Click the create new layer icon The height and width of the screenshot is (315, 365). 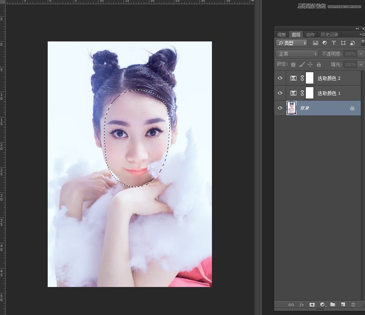point(343,305)
